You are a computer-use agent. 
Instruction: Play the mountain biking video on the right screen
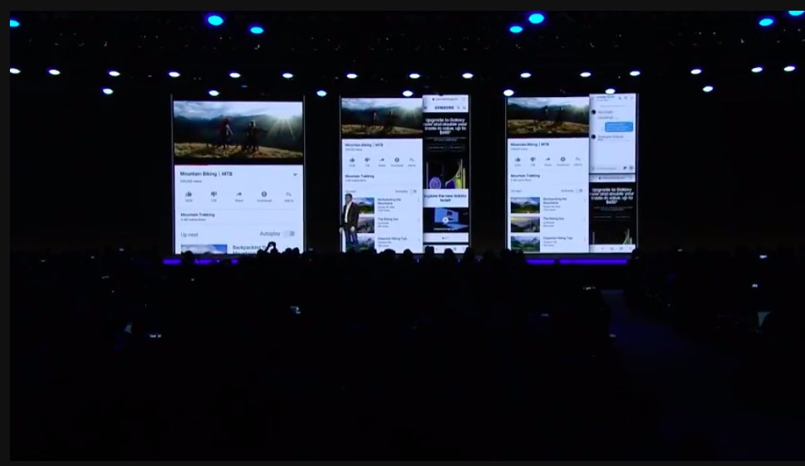coord(547,117)
